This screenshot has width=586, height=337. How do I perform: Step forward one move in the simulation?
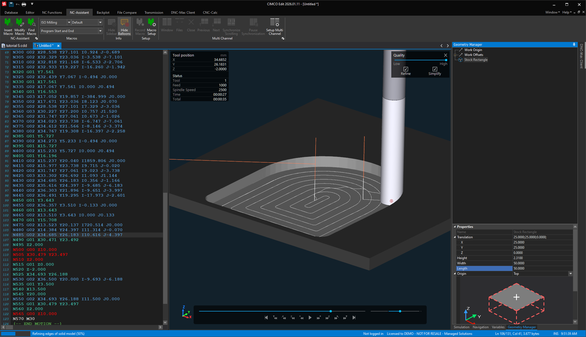pos(319,318)
